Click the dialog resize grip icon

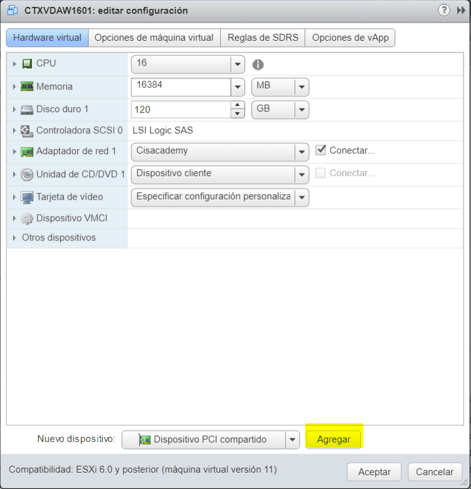[464, 483]
